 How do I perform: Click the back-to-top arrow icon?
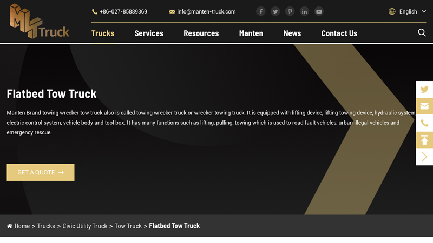tap(424, 140)
